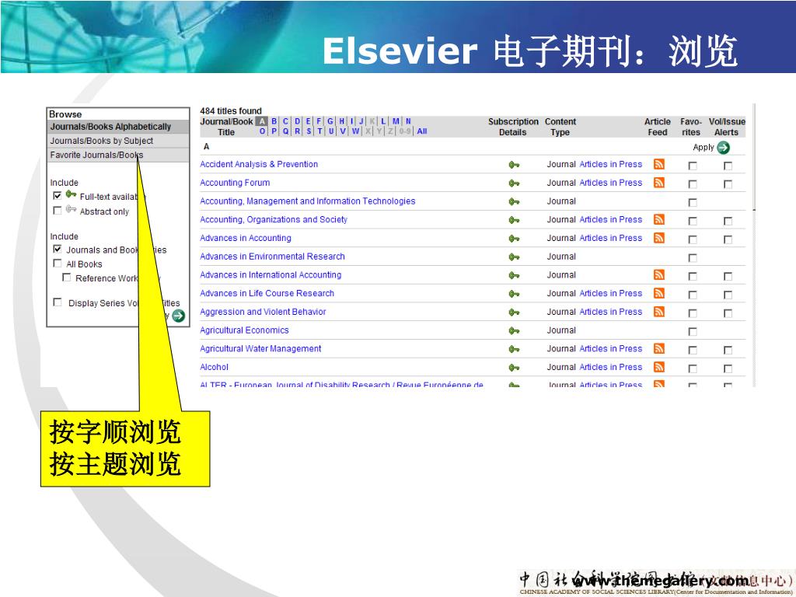796x597 pixels.
Task: Click RSS feed icon for Advances in Life Course Research
Action: click(659, 293)
